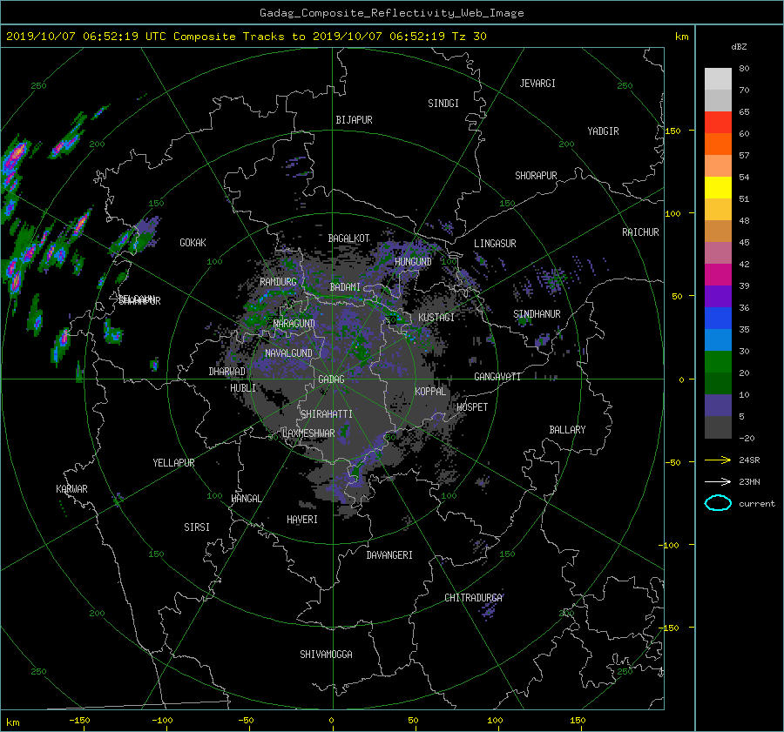Click the RAMDURG city label
Image resolution: width=784 pixels, height=732 pixels.
click(x=278, y=282)
